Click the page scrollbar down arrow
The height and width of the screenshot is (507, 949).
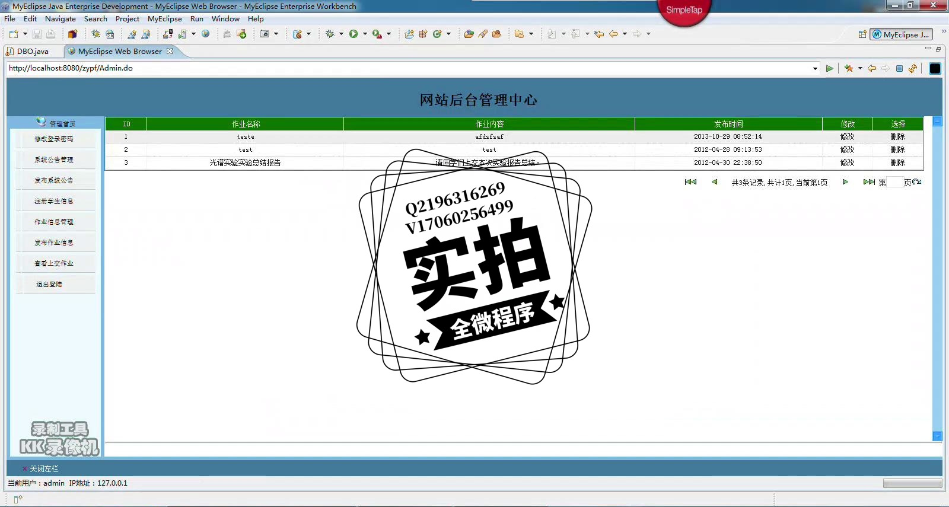pos(938,436)
